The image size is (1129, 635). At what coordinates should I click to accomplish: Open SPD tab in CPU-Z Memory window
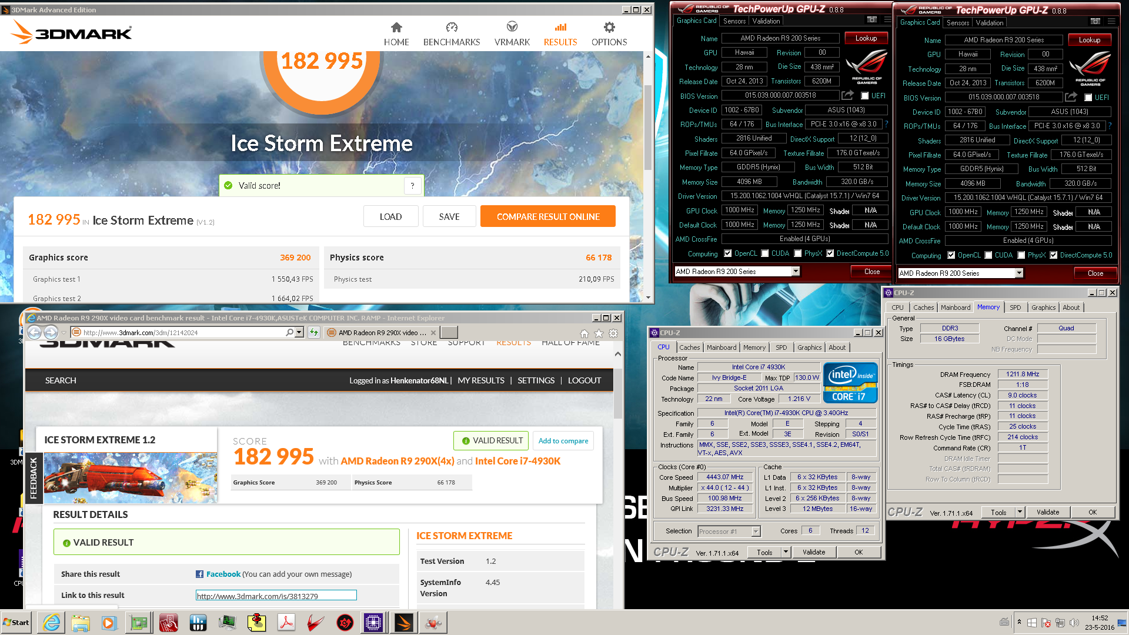coord(1015,308)
